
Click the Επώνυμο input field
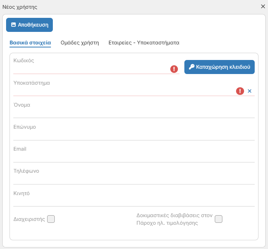click(x=134, y=136)
